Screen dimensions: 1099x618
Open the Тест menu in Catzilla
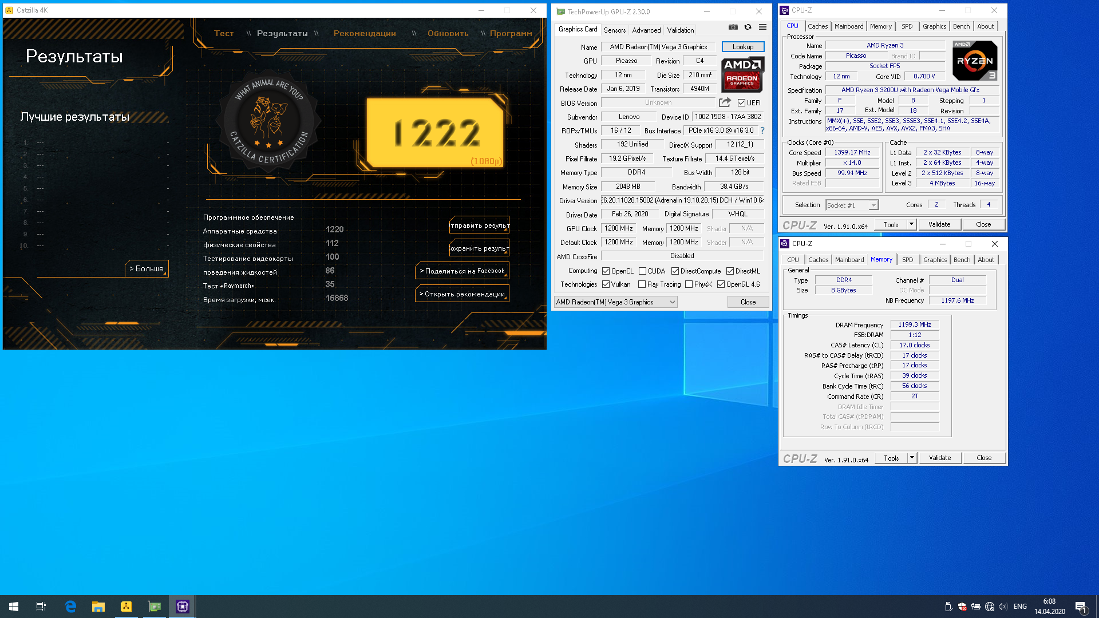point(224,33)
